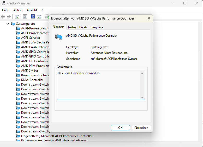Click the update driver gear icon in toolbar

click(x=47, y=16)
